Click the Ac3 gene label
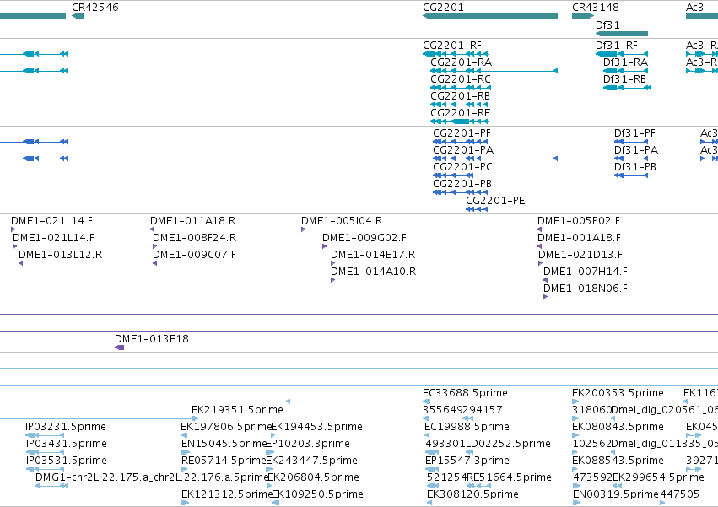This screenshot has height=507, width=718. [694, 8]
